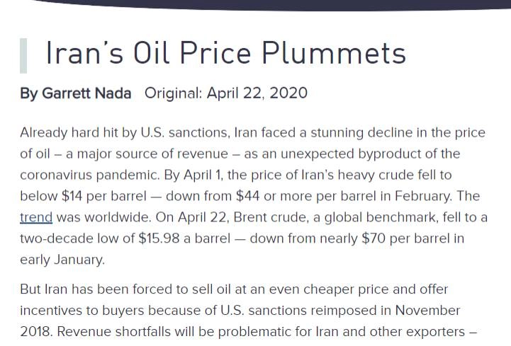Click "But Iran has been forced" sentence start

coord(92,289)
